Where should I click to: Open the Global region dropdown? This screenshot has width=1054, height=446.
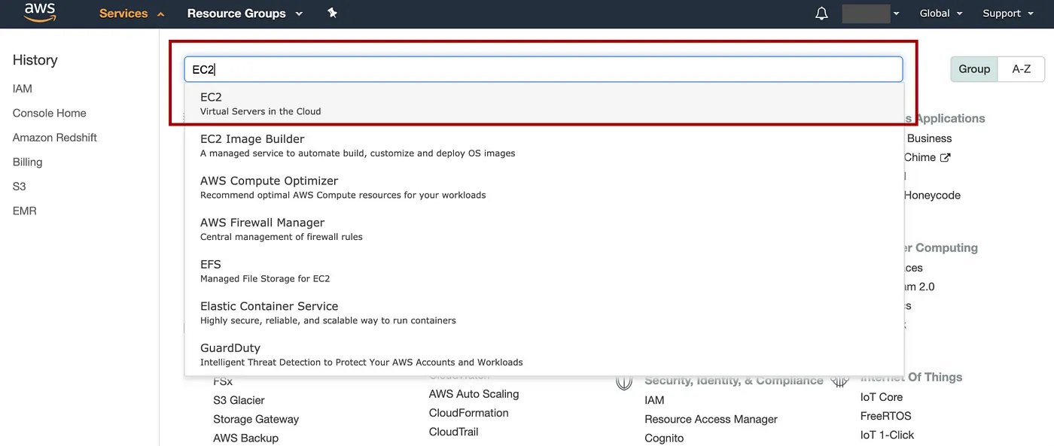940,14
